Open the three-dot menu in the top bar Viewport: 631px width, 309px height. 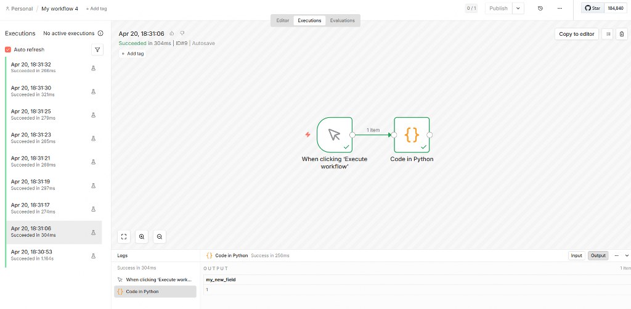coord(560,9)
